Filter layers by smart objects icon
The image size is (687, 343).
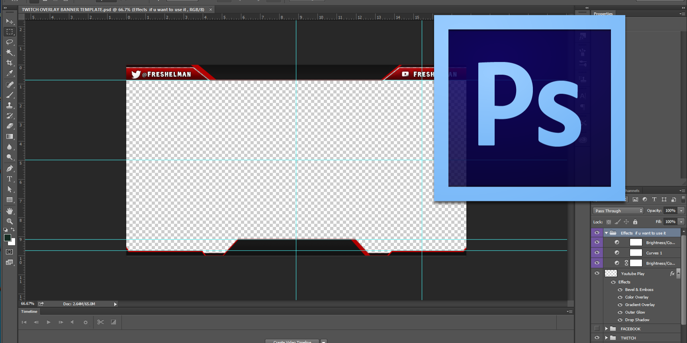click(x=673, y=199)
